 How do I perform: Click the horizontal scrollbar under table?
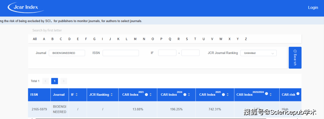pos(151,118)
